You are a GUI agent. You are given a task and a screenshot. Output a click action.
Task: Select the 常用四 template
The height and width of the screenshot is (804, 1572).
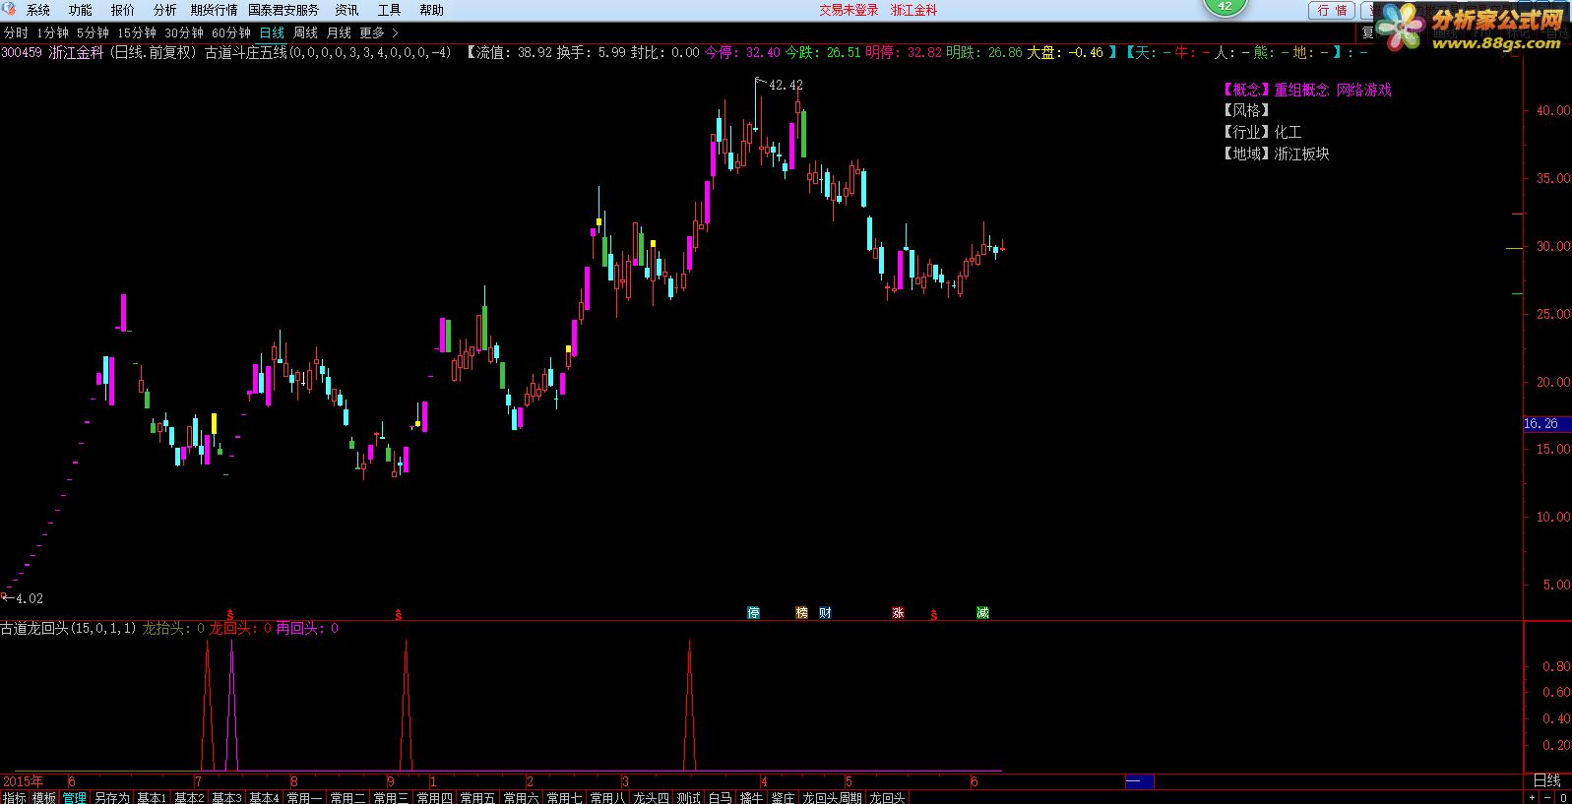click(434, 797)
